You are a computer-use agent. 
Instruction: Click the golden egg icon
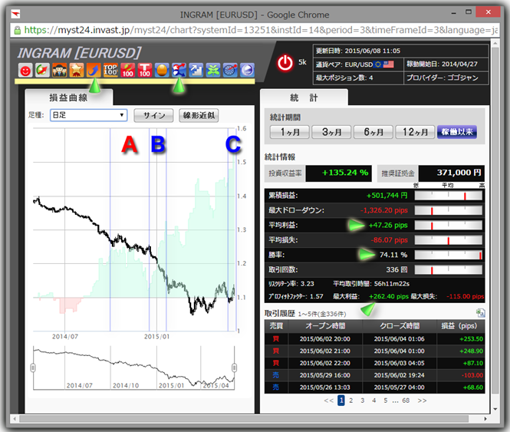pyautogui.click(x=162, y=70)
